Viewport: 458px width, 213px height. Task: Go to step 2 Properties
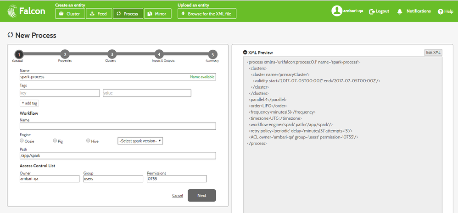tap(65, 54)
